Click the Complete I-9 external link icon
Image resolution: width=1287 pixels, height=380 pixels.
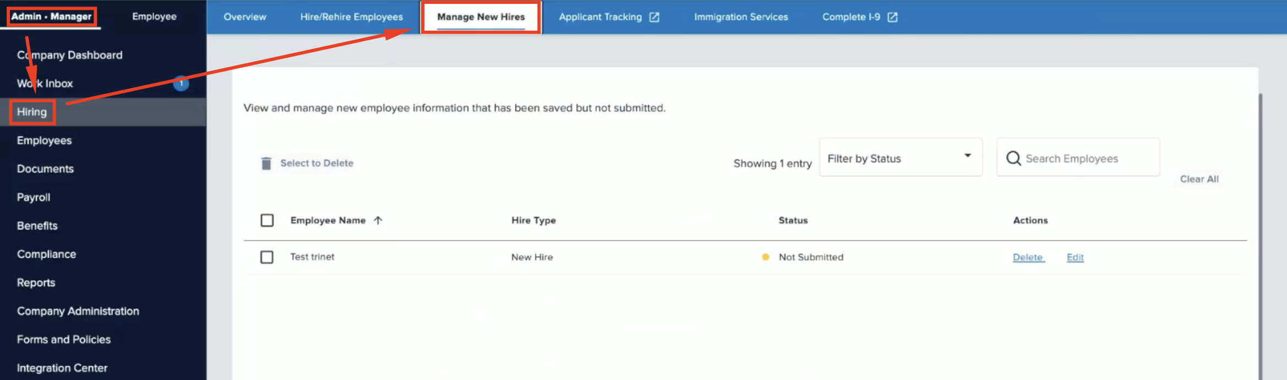point(892,17)
